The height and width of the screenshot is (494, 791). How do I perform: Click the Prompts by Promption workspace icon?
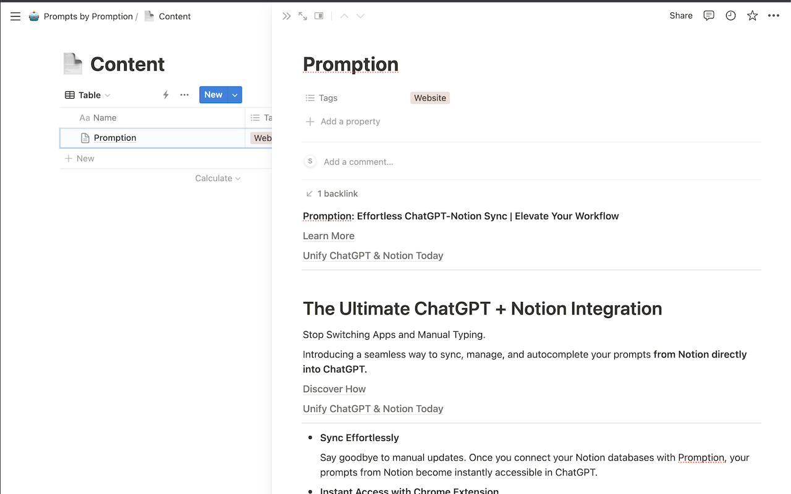(34, 17)
